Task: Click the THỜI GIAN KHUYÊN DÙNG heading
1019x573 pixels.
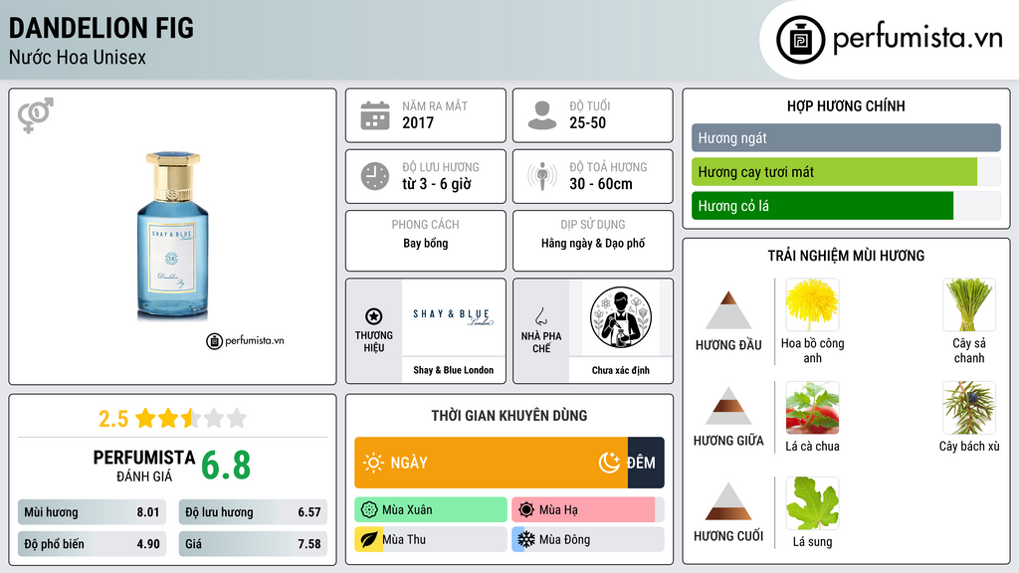Action: point(509,415)
